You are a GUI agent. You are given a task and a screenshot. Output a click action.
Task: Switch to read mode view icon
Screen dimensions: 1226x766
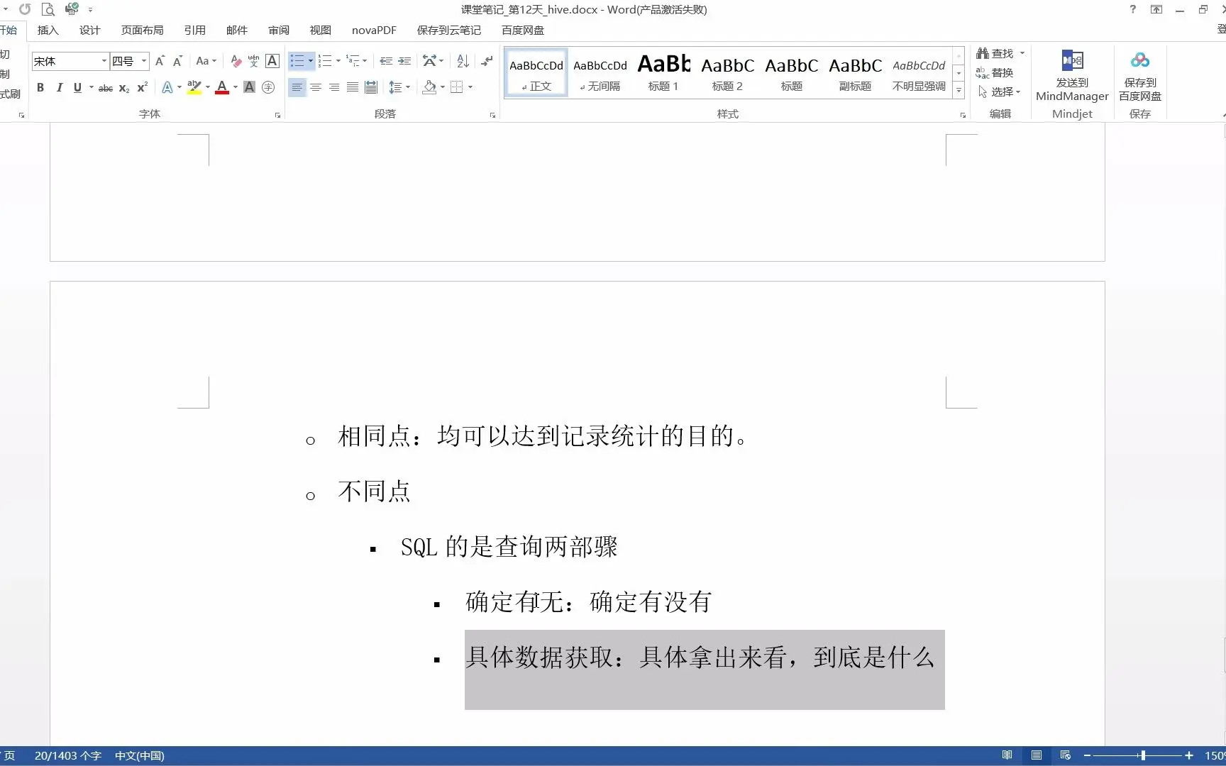click(x=1007, y=755)
